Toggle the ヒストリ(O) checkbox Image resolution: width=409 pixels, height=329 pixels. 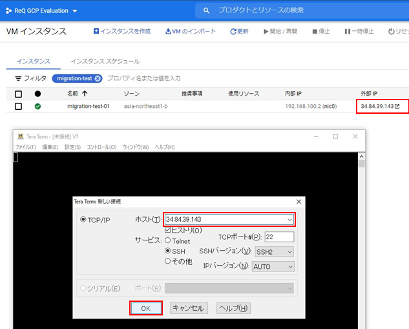click(168, 230)
